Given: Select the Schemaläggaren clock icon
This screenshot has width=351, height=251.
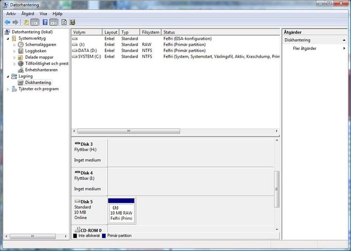Looking at the screenshot, I should pos(21,45).
